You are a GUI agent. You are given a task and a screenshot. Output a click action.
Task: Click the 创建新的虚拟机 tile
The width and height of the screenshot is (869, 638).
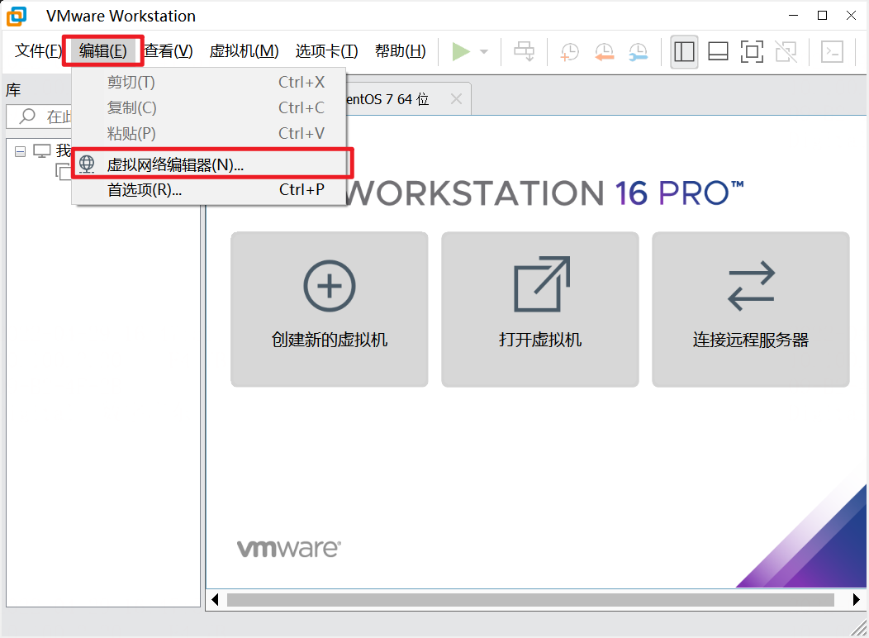[x=330, y=309]
